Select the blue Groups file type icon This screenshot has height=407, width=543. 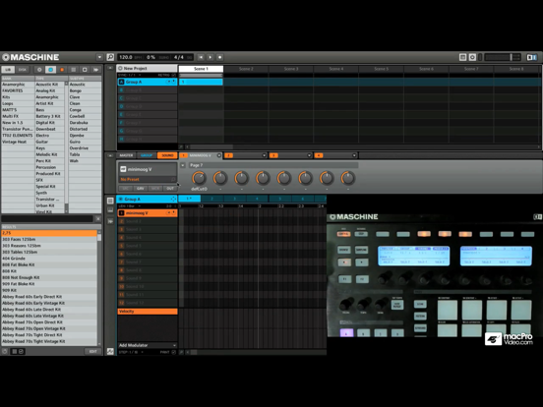50,70
